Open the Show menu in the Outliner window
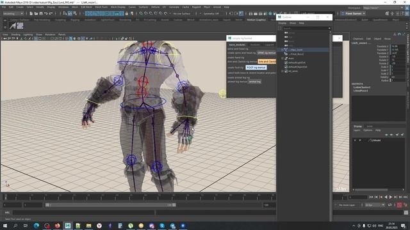Screen dimensions: 410x230 pos(293,23)
